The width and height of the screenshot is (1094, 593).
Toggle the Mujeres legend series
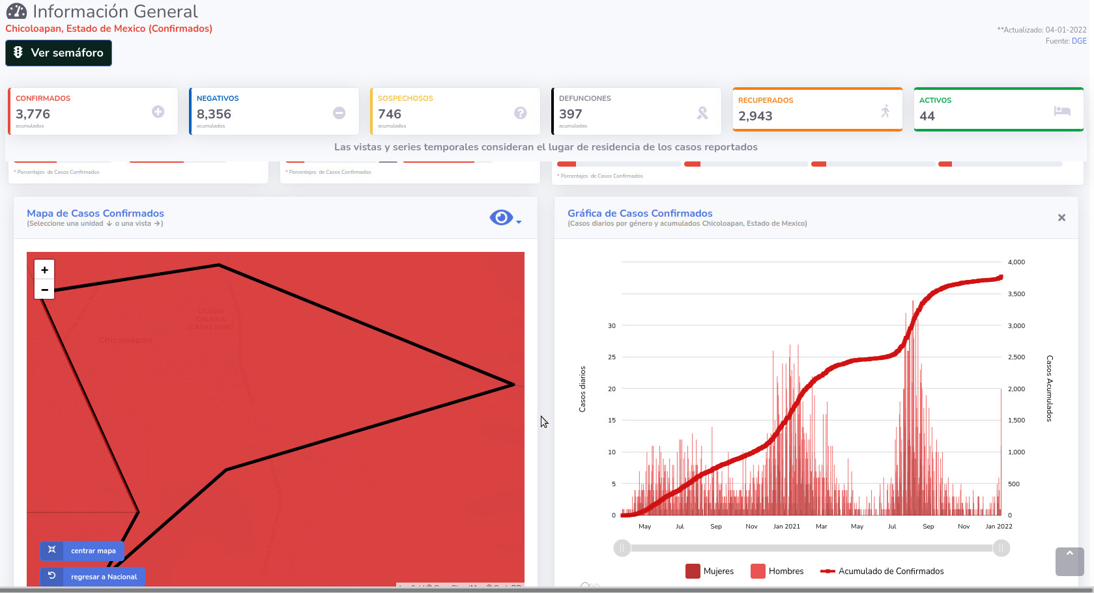(x=710, y=571)
